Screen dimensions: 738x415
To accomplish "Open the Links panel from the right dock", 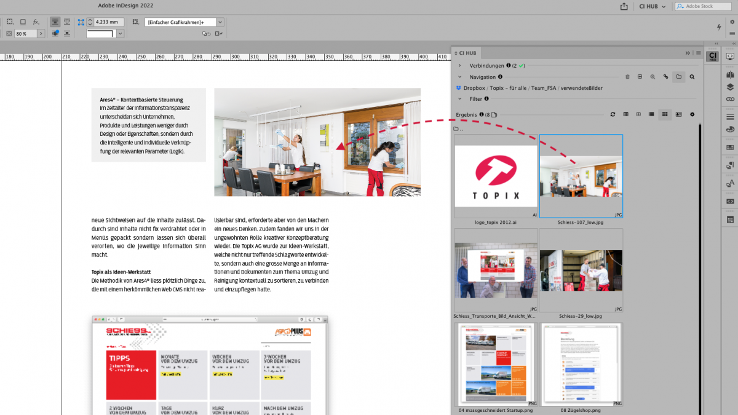I will (x=729, y=98).
